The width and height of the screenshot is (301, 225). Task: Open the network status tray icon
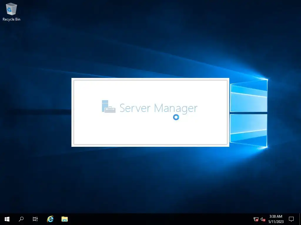256,219
